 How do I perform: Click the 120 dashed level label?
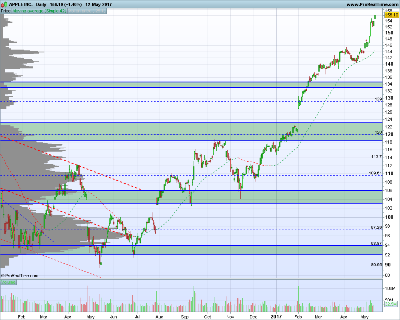pos(378,132)
